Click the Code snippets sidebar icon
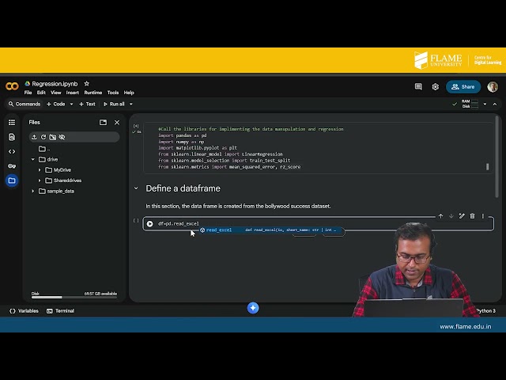 pos(11,151)
